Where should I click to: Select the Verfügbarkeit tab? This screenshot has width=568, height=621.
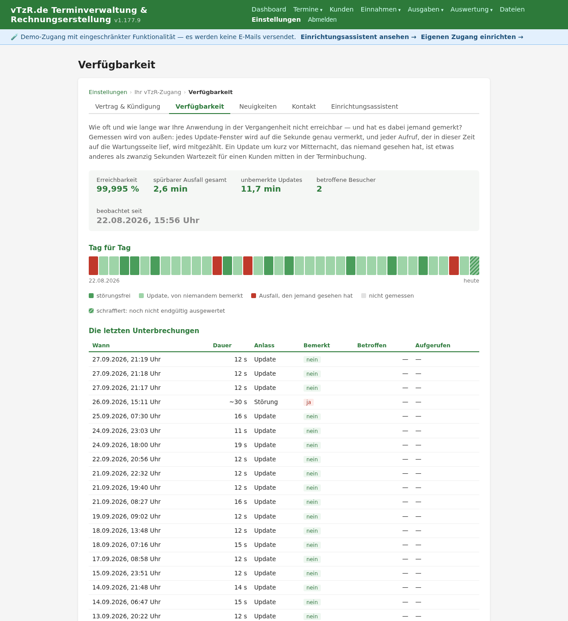tap(200, 106)
